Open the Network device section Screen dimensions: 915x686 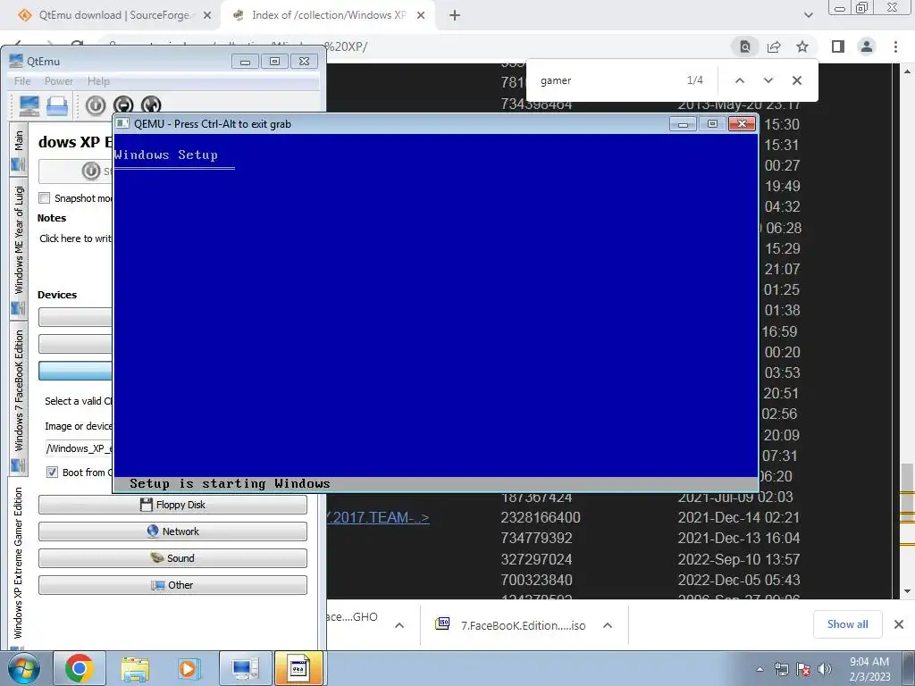pyautogui.click(x=172, y=531)
